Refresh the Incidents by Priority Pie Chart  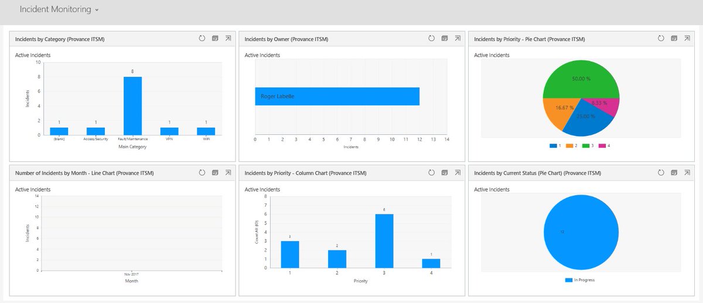pyautogui.click(x=661, y=39)
